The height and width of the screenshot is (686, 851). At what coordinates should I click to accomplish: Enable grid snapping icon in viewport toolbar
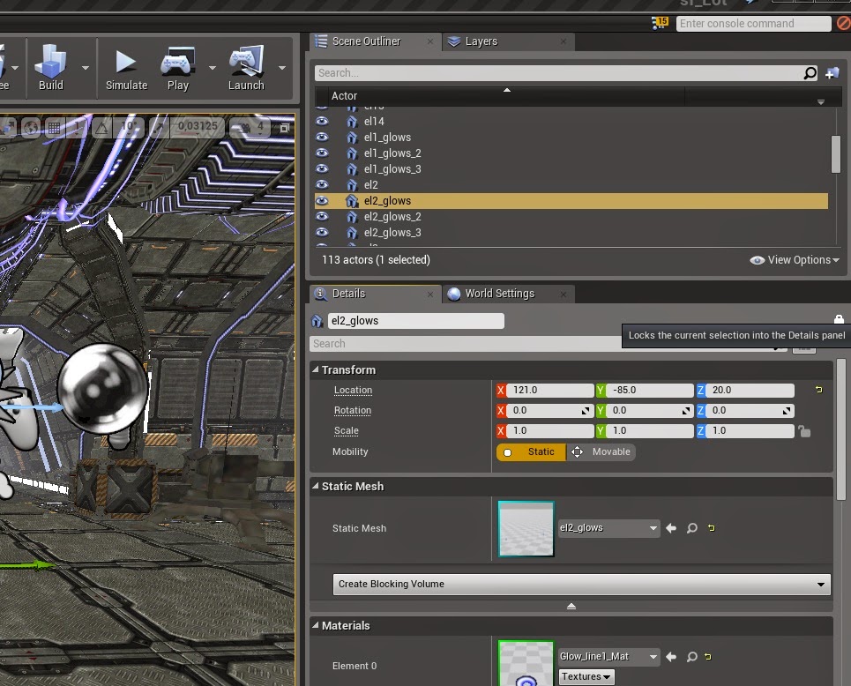[x=53, y=127]
